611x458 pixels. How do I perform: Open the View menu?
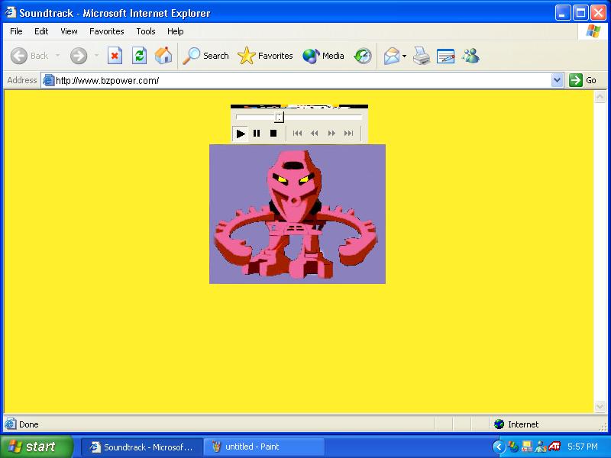click(69, 31)
